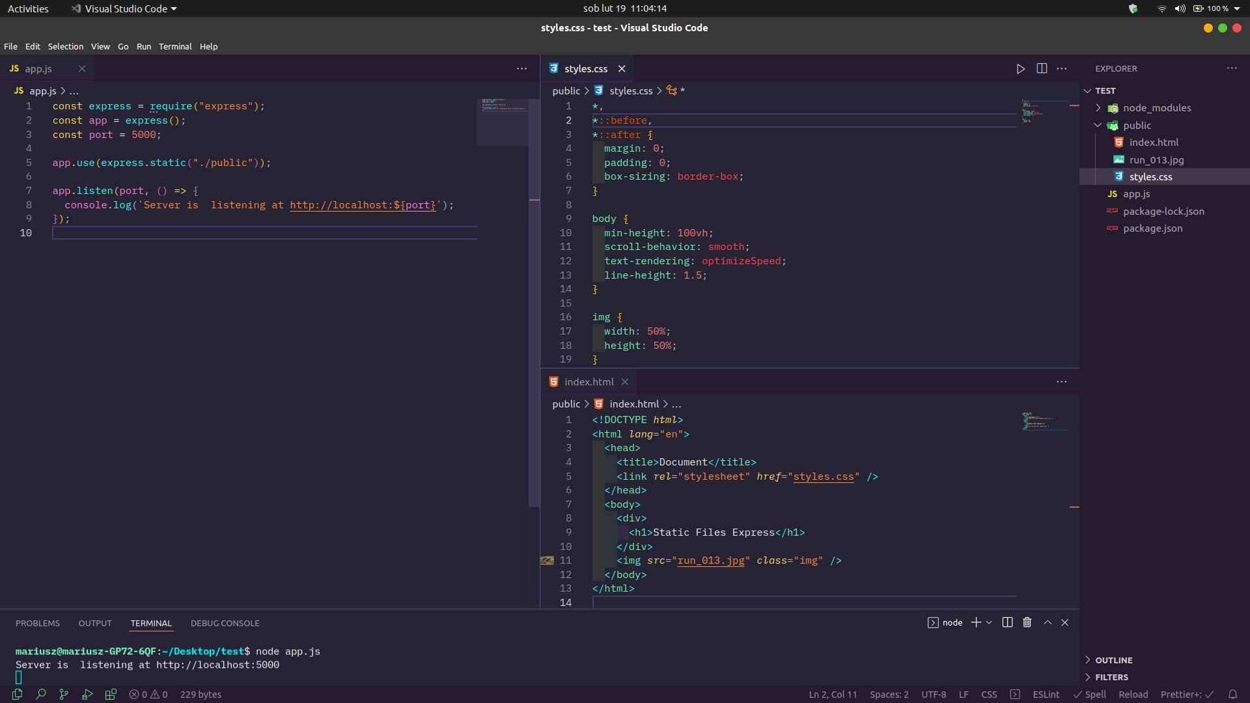Screen dimensions: 1250x703
Task: Click Reload in the status bar
Action: point(1133,695)
